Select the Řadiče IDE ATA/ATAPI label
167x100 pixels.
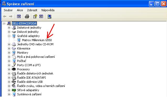31,78
